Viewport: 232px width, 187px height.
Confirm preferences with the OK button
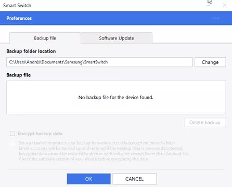[89, 179]
